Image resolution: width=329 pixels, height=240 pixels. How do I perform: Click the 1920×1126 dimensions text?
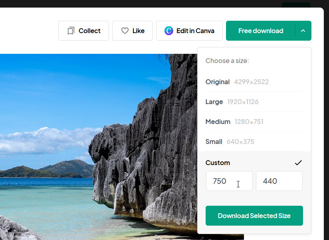click(x=243, y=102)
